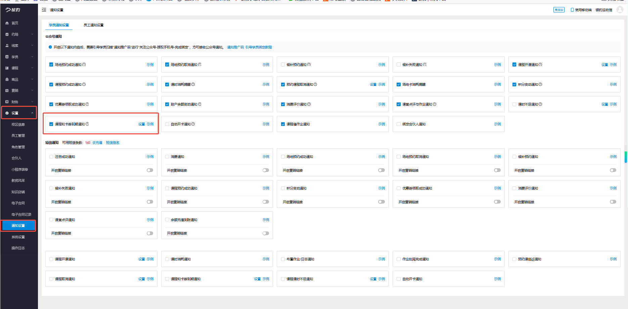Check the 注册成功通知 SMS checkbox

pos(51,157)
